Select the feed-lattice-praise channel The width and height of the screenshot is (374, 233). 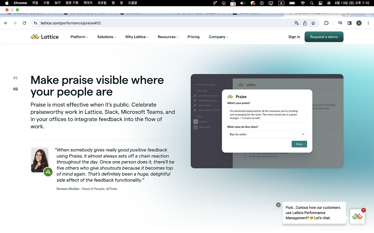point(209,110)
